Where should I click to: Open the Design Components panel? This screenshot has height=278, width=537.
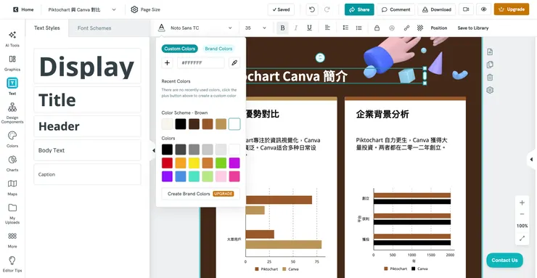click(12, 113)
